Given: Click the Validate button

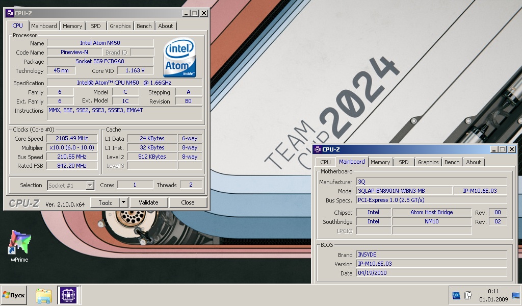Looking at the screenshot, I should point(148,202).
